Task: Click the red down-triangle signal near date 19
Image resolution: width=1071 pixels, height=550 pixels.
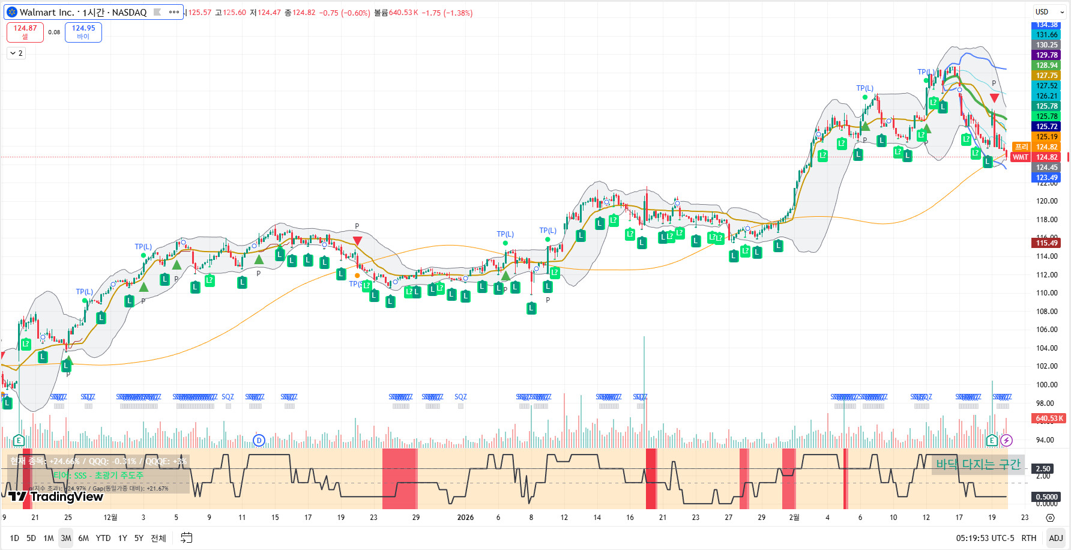Action: point(994,98)
